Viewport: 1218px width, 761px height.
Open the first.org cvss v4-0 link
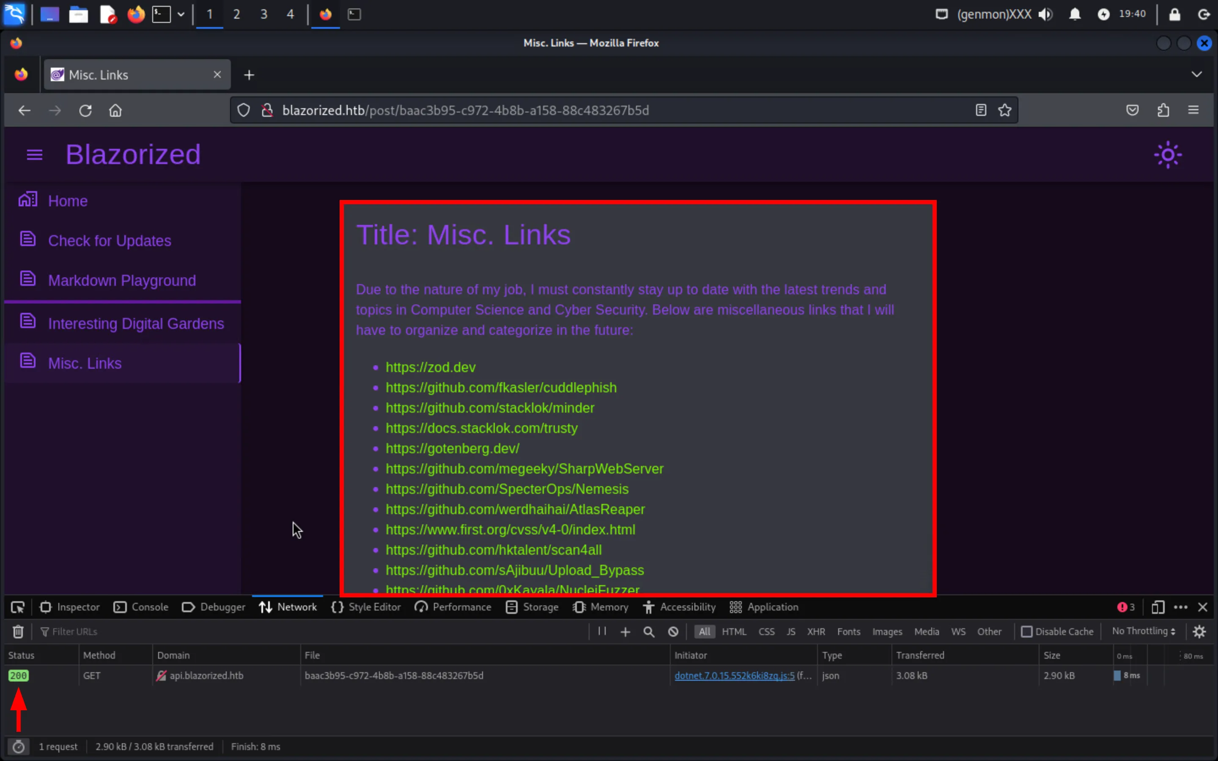(510, 529)
